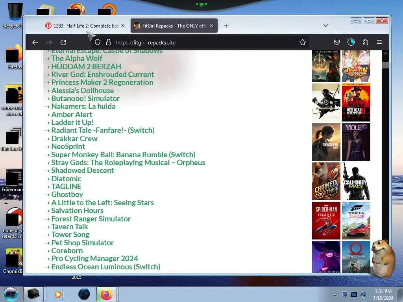This screenshot has width=403, height=302.
Task: Open Diatomic link
Action: pos(66,179)
